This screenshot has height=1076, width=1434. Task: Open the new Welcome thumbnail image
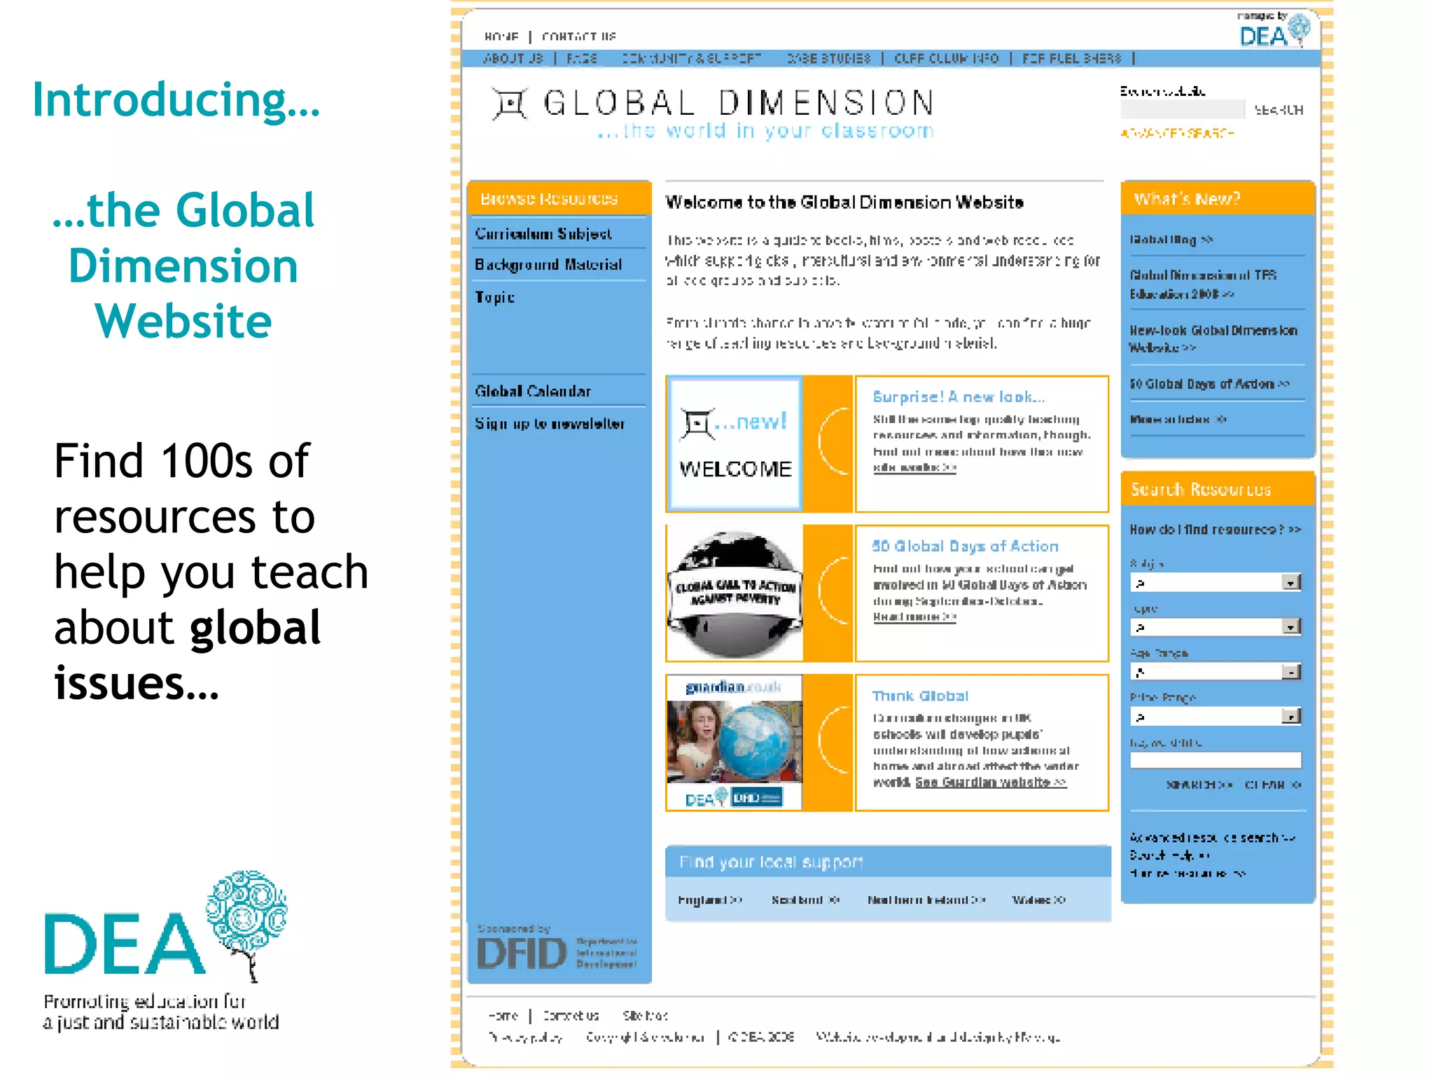pos(735,443)
